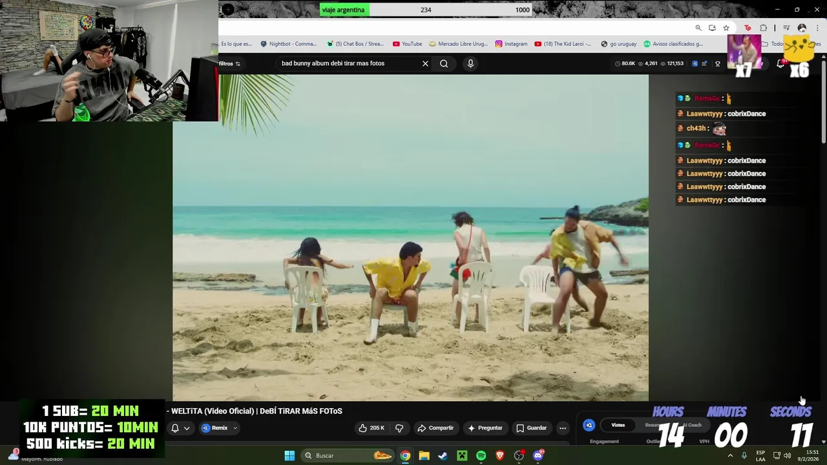
Task: Open Chrome's three-dot menu
Action: (817, 28)
